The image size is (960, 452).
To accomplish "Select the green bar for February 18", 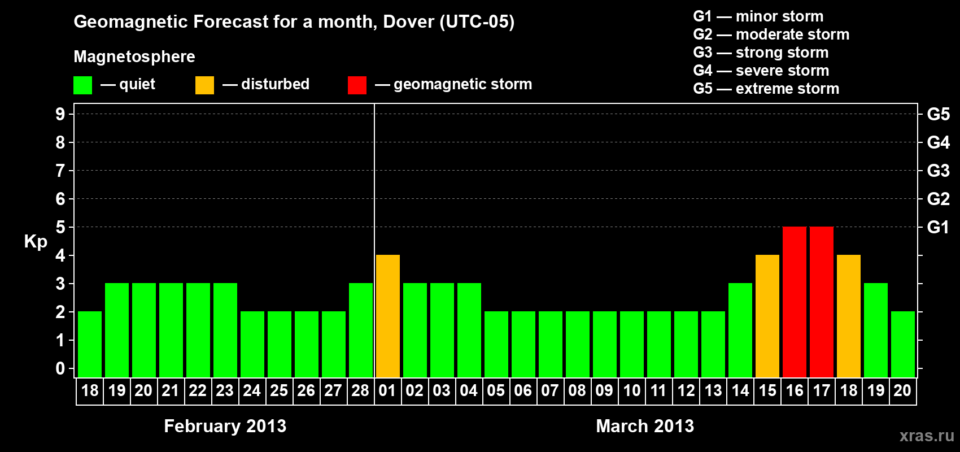I will (90, 344).
